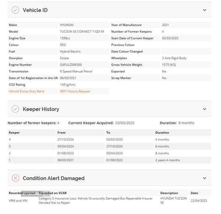Click the damage record date 22/04/2023
Viewport: 221px width, 214px height.
click(199, 201)
